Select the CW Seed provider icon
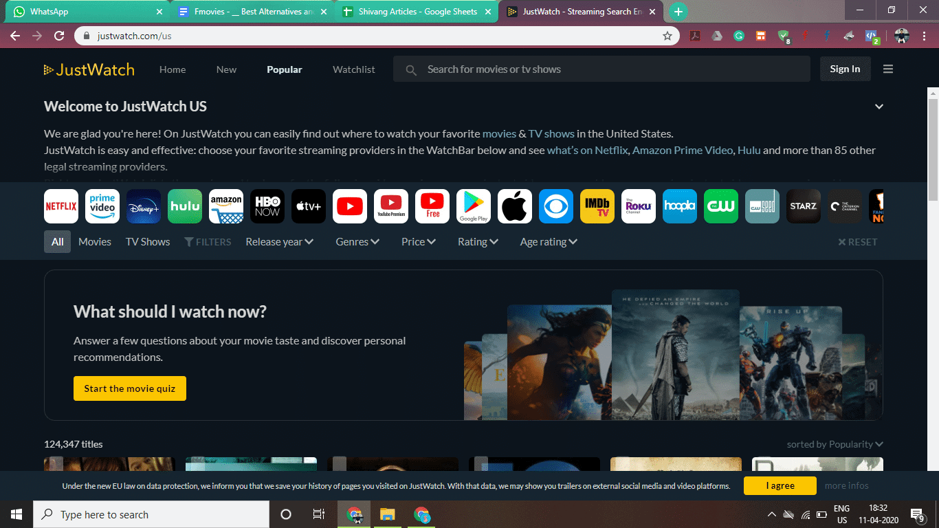Viewport: 939px width, 528px height. click(762, 206)
